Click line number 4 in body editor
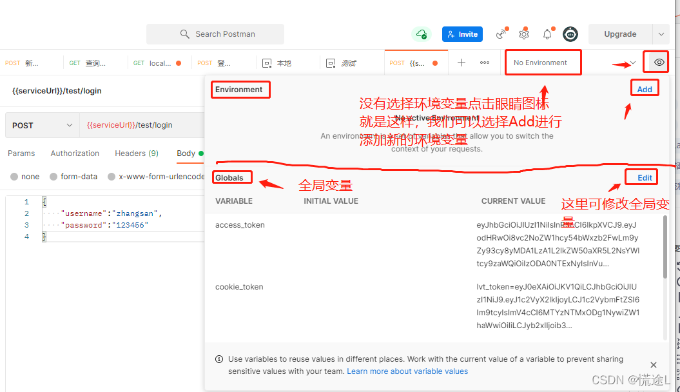The width and height of the screenshot is (680, 392). (x=26, y=237)
